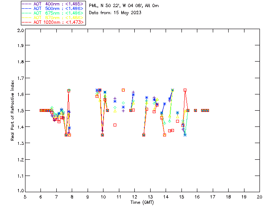This screenshot has width=267, height=213.
Task: Click the y-axis tick label 1.9
Action: pyautogui.click(x=20, y=45)
